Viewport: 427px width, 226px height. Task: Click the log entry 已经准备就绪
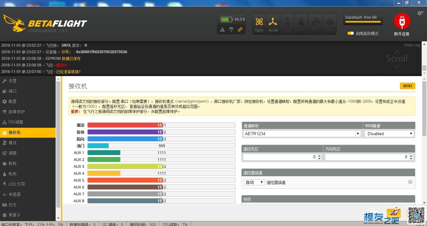(x=68, y=72)
